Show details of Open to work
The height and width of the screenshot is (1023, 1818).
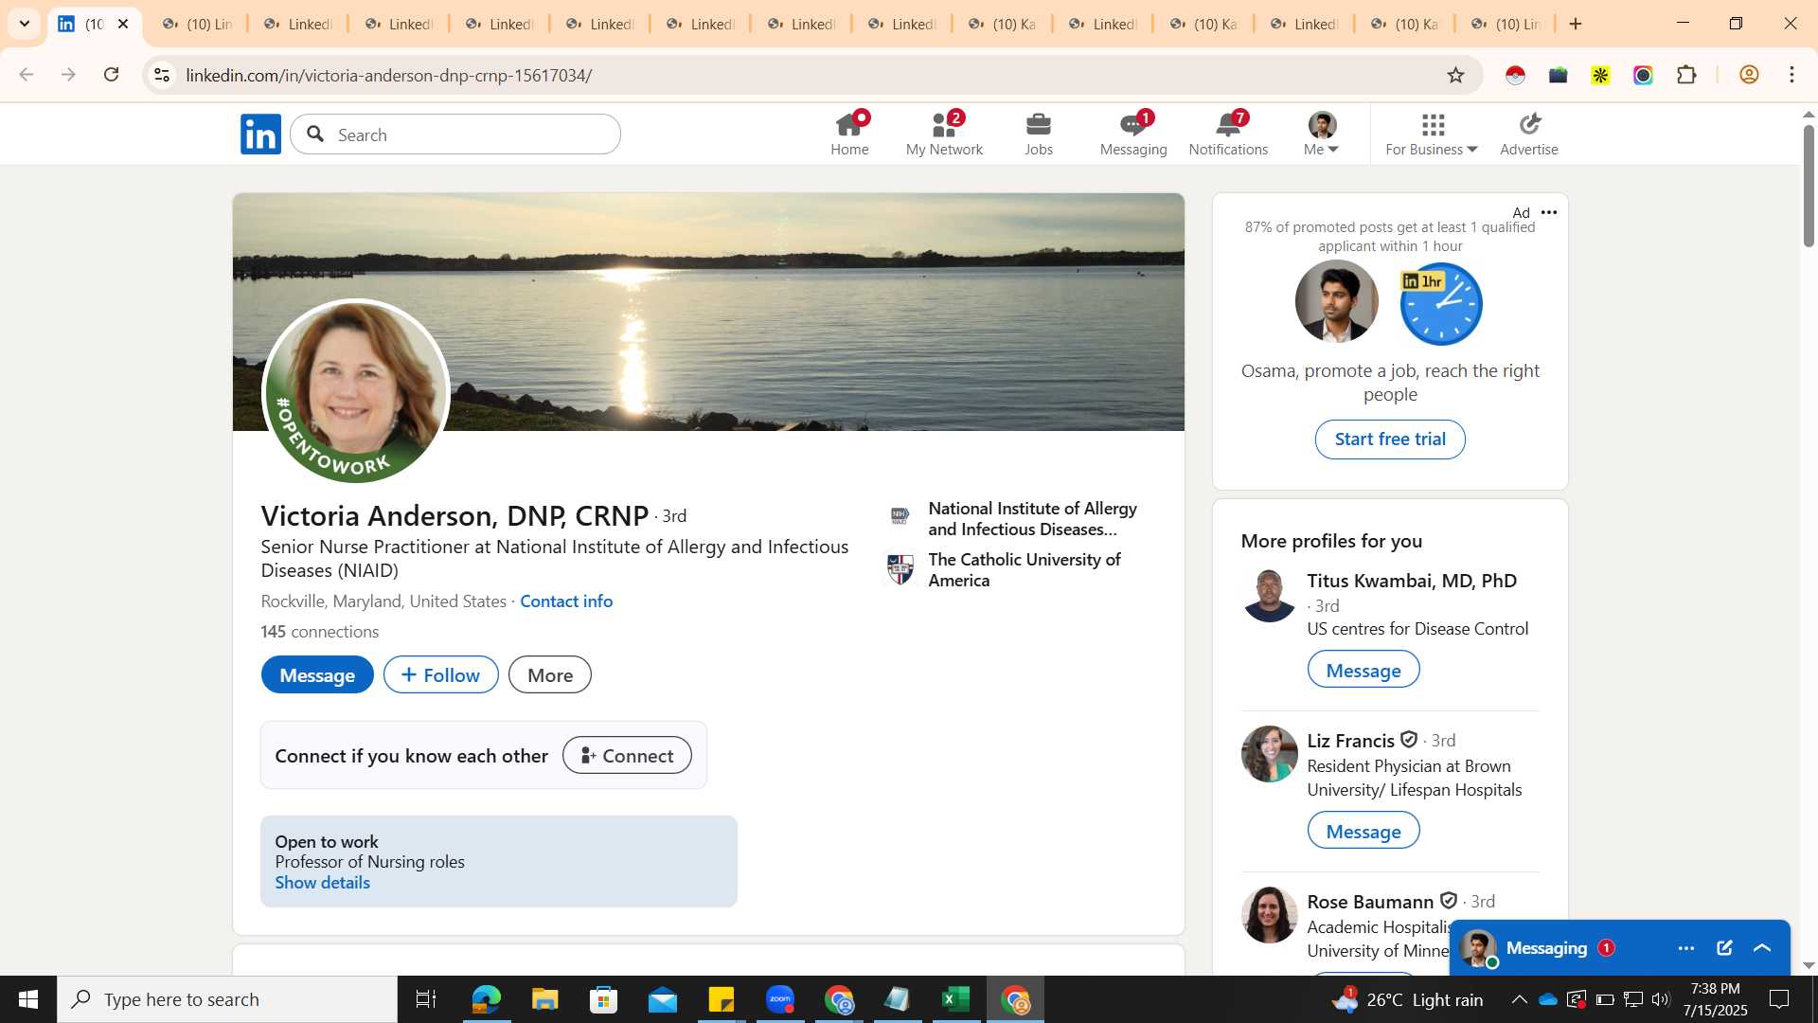click(323, 882)
